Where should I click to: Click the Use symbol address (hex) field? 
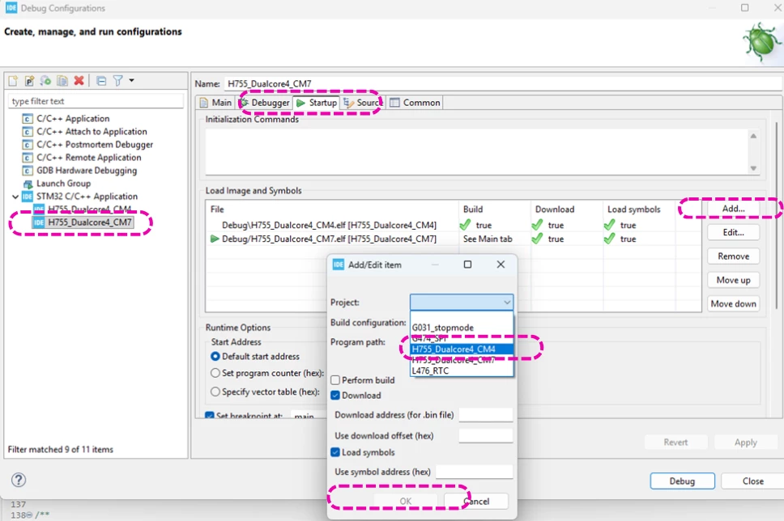[x=474, y=472]
